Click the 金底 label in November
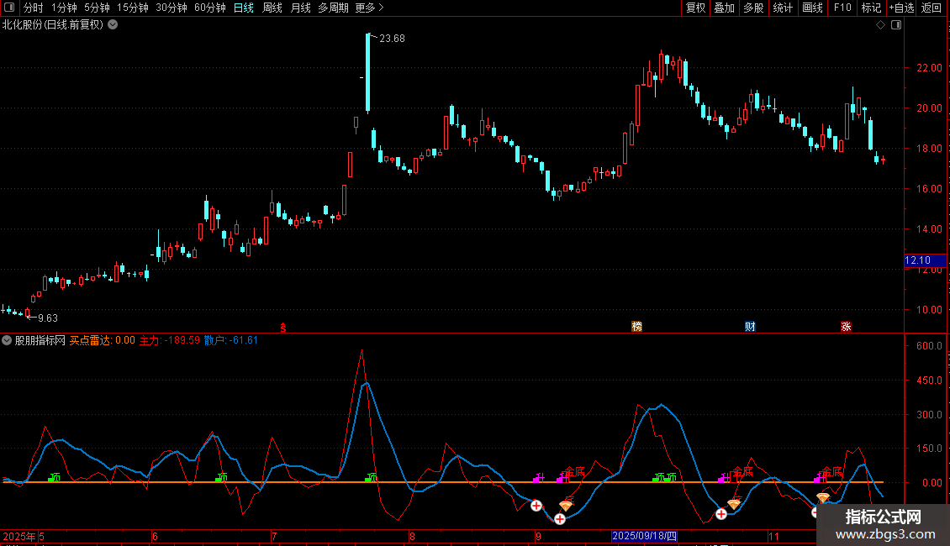The width and height of the screenshot is (950, 546). point(831,471)
